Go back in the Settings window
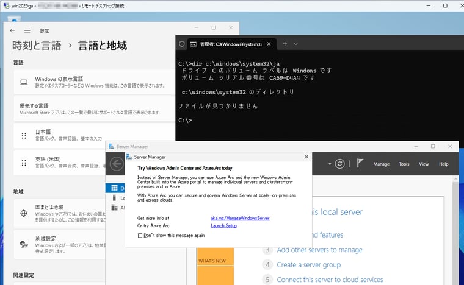This screenshot has height=285, width=464. 12,30
